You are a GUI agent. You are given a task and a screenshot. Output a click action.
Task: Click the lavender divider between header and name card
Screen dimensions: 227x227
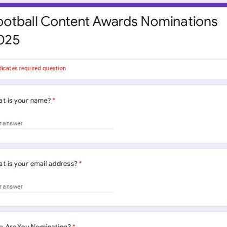click(x=113, y=82)
